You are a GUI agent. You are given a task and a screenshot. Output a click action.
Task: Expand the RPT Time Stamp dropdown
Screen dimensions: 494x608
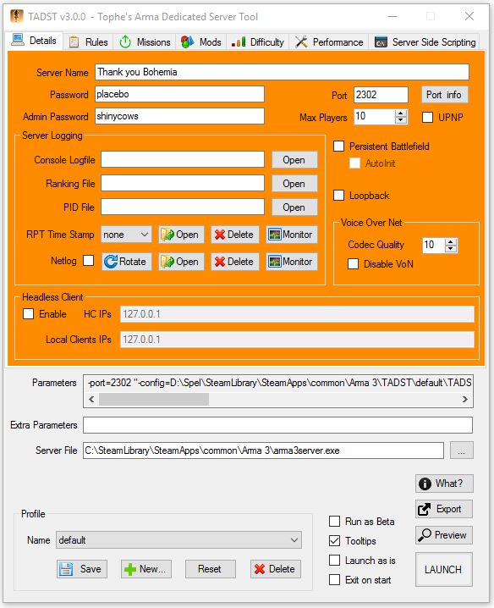tap(126, 235)
